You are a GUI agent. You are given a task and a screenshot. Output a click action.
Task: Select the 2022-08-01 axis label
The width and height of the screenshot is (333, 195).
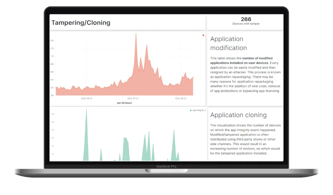[x=180, y=98]
